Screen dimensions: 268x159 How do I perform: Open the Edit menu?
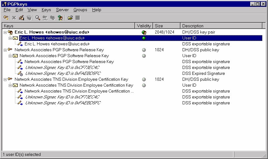click(19, 10)
